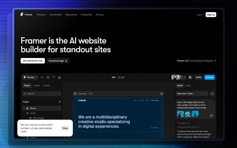Click the Desktop 1200 breakpoint label

(85, 94)
